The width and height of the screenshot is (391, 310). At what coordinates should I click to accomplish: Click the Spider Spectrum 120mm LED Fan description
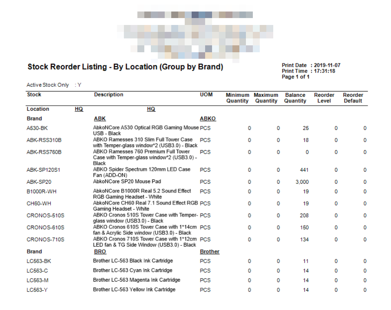142,172
